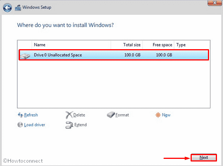Go back using the round back arrow

click(8, 8)
